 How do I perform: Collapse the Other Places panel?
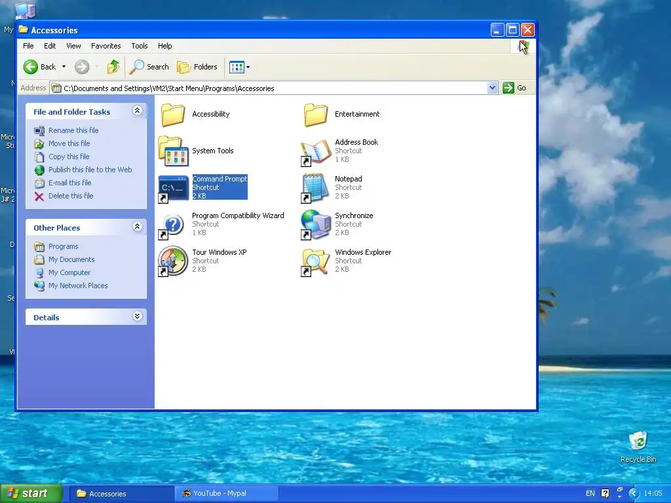(x=137, y=227)
